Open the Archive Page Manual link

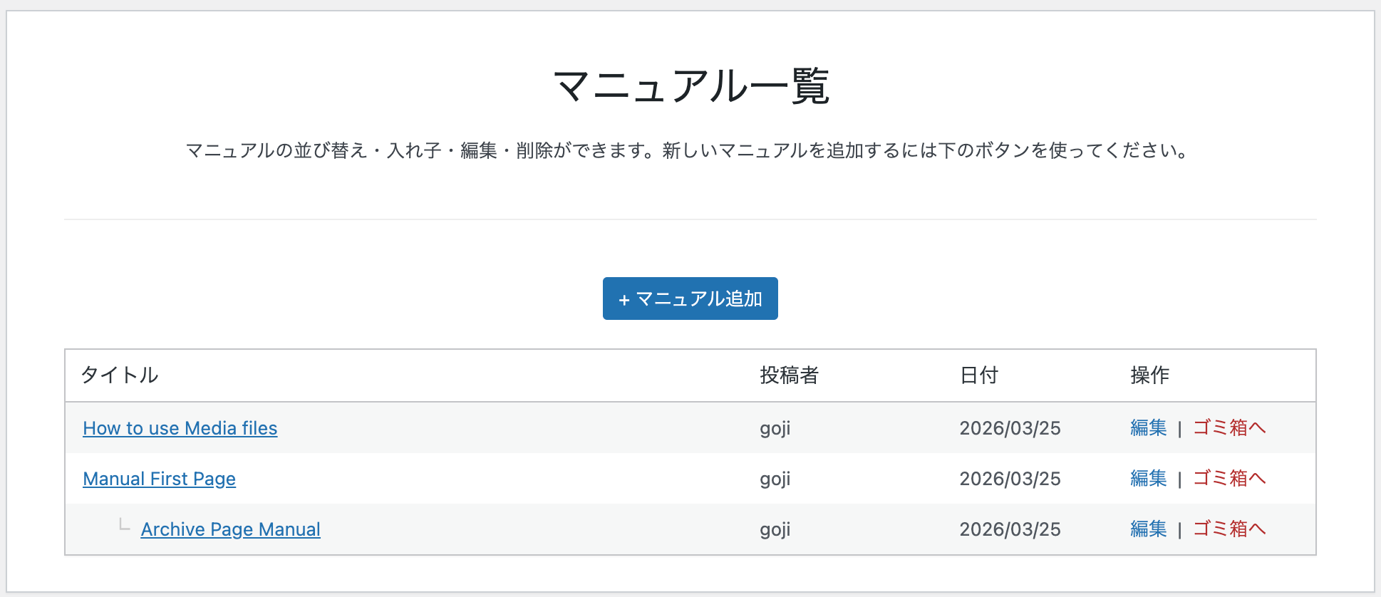coord(230,529)
